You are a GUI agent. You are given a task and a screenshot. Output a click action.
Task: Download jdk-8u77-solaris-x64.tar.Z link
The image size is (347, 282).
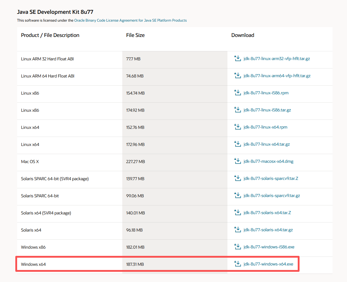click(267, 213)
